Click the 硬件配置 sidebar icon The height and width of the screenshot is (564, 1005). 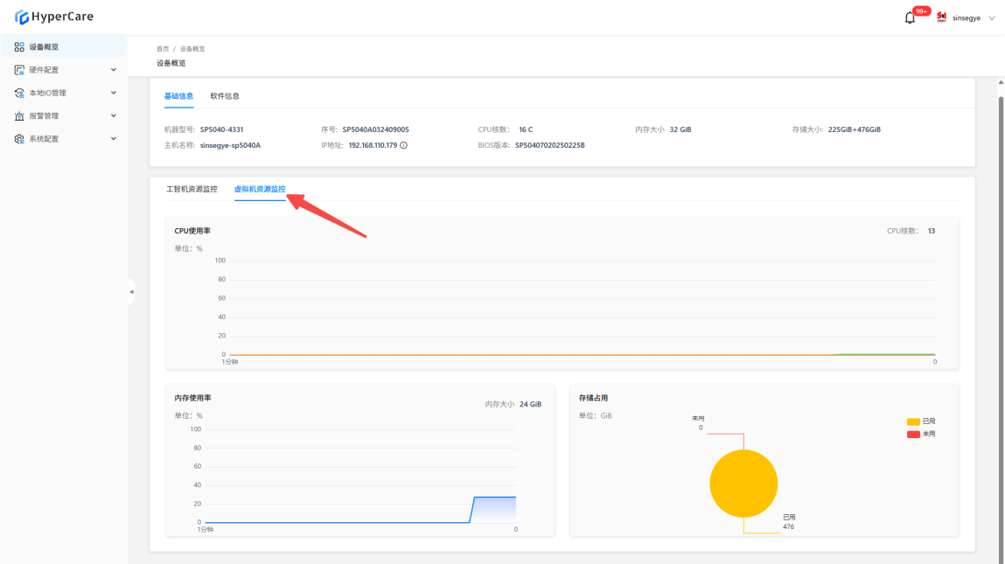click(19, 70)
